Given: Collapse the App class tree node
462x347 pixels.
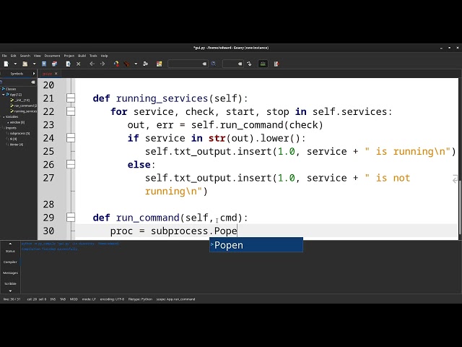Looking at the screenshot, I should pyautogui.click(x=4, y=95).
